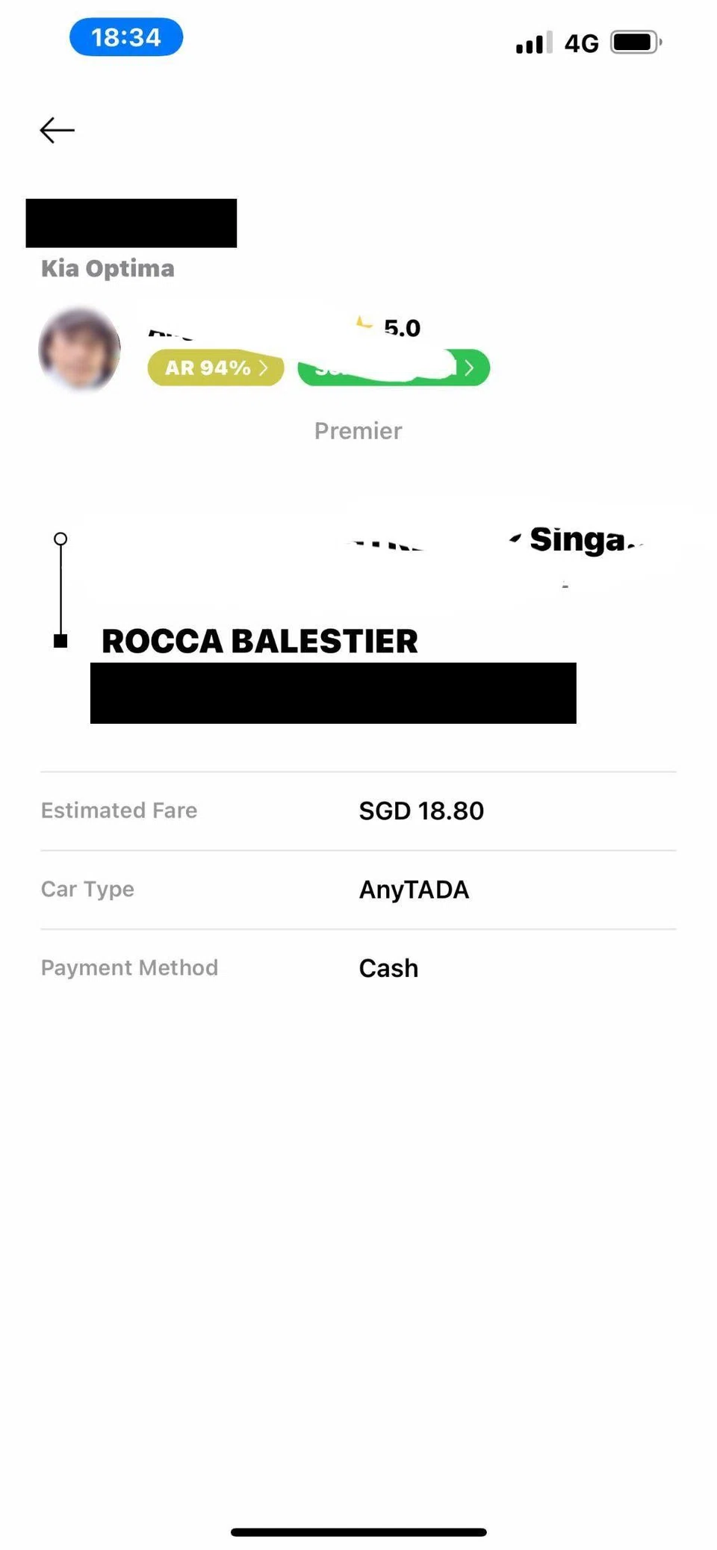The width and height of the screenshot is (717, 1550).
Task: Select the Cash payment method row
Action: pos(358,968)
